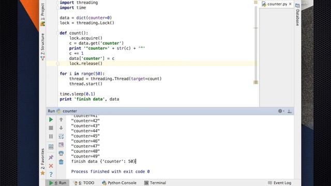Click the Print console output icon
Screen dimensions: 331x186
click(x=61, y=153)
